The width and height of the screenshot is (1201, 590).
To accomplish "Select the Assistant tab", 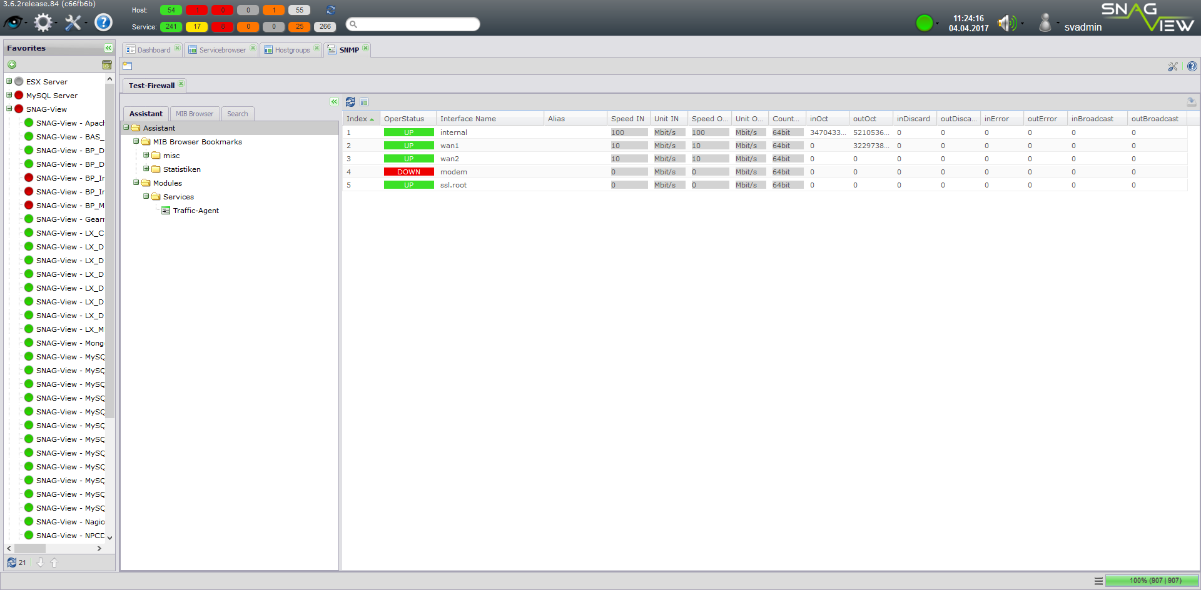I will [146, 114].
